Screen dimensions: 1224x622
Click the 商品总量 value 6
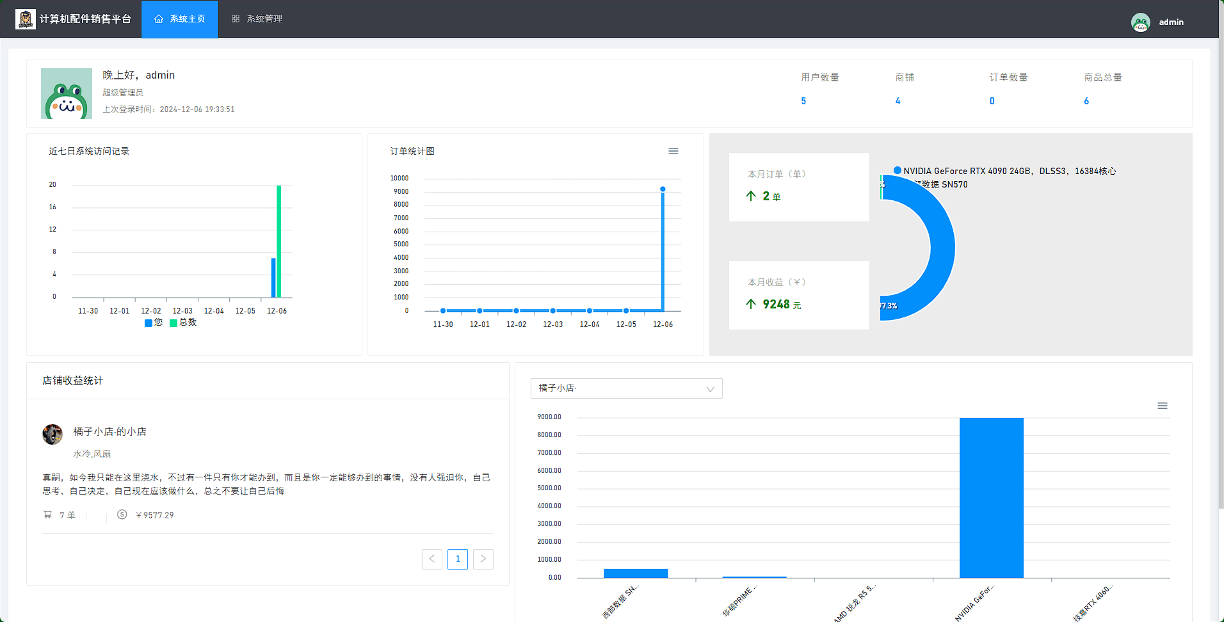pos(1086,101)
